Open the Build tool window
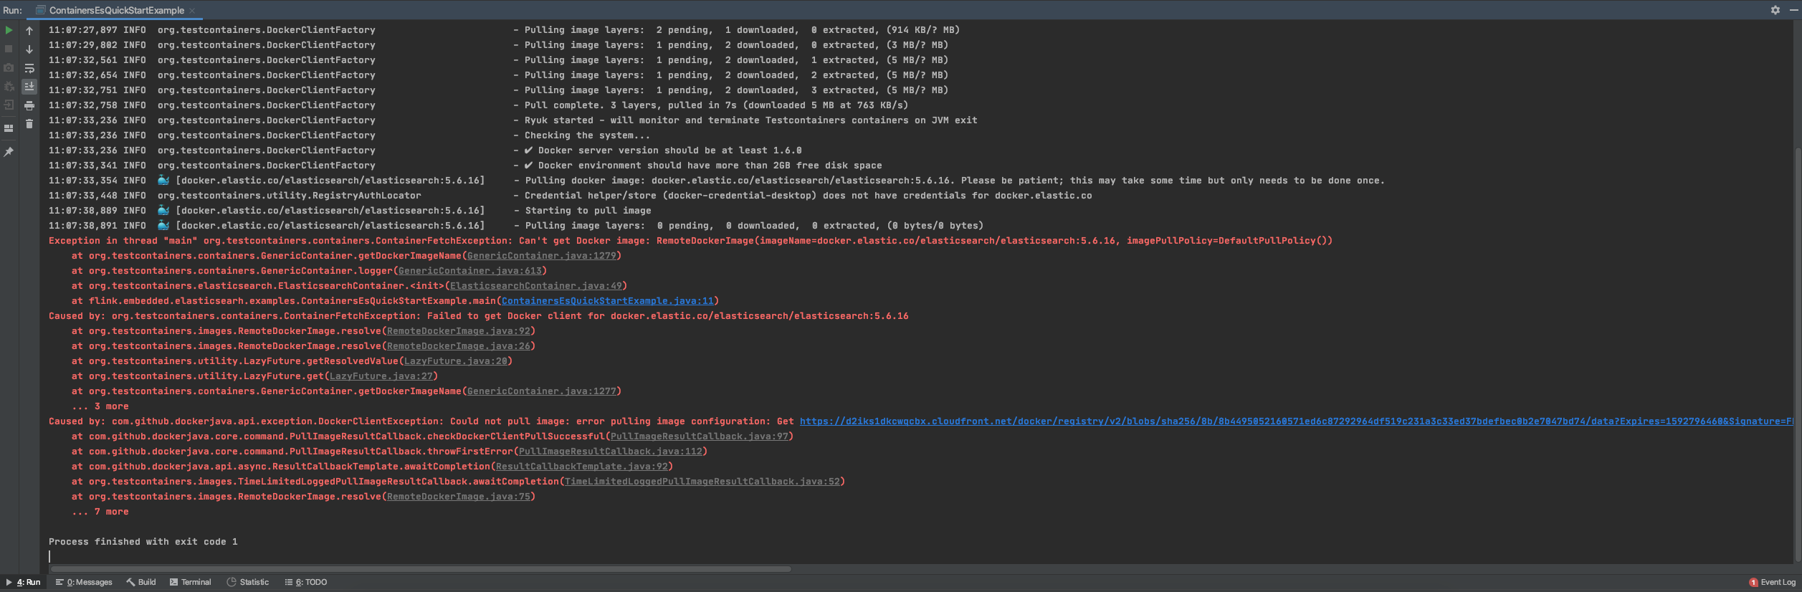Image resolution: width=1802 pixels, height=592 pixels. click(x=141, y=582)
